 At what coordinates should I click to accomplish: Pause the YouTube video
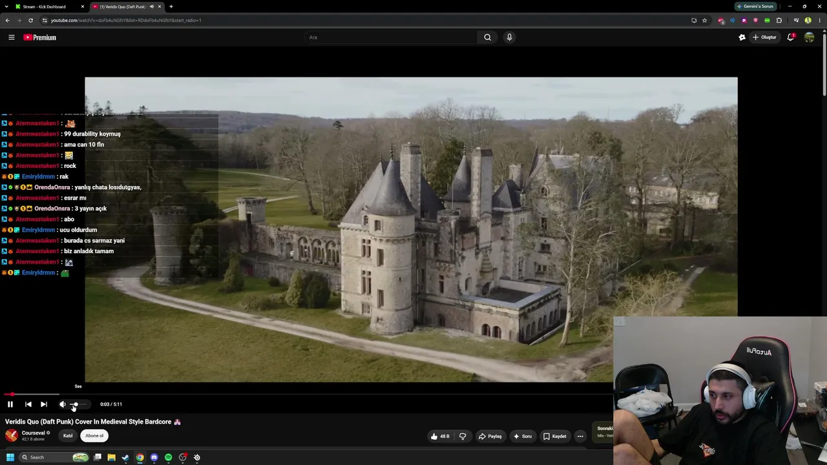[x=10, y=404]
